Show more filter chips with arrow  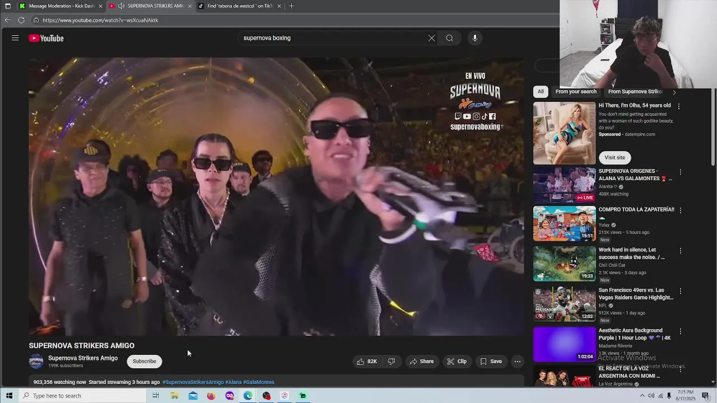click(674, 92)
